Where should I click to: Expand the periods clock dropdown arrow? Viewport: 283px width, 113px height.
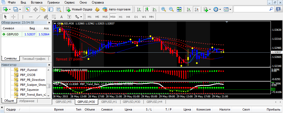(220, 9)
